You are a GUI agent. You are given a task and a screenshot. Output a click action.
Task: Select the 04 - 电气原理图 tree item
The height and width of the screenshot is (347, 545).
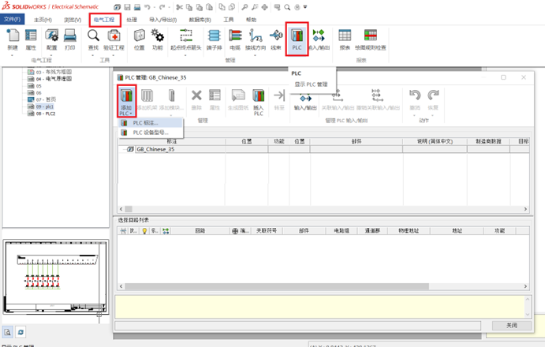(x=54, y=79)
